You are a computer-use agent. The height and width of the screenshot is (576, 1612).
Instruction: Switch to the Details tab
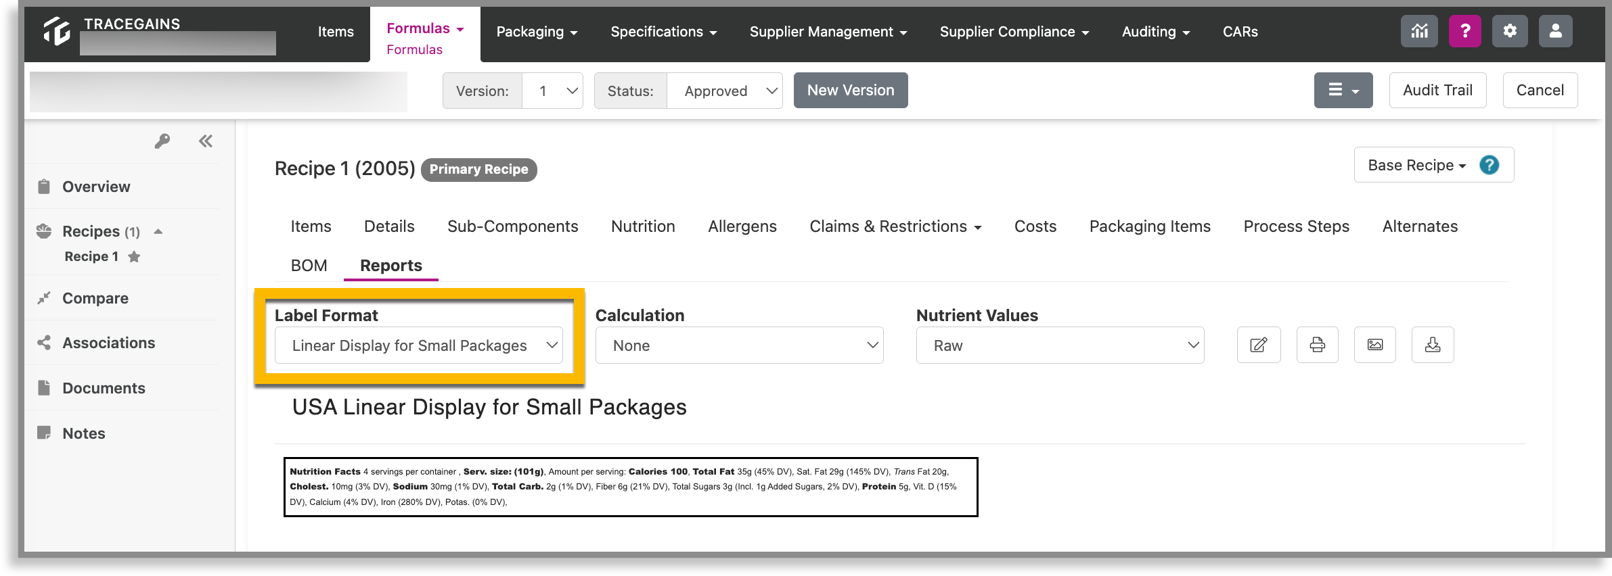(389, 226)
